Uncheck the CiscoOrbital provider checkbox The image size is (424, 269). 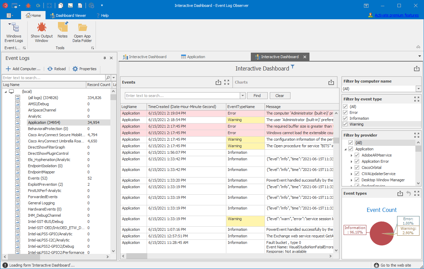pos(357,168)
